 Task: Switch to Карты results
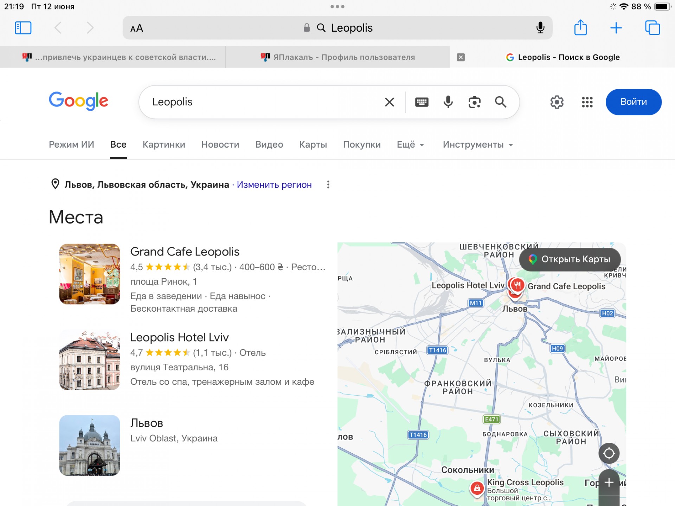313,144
